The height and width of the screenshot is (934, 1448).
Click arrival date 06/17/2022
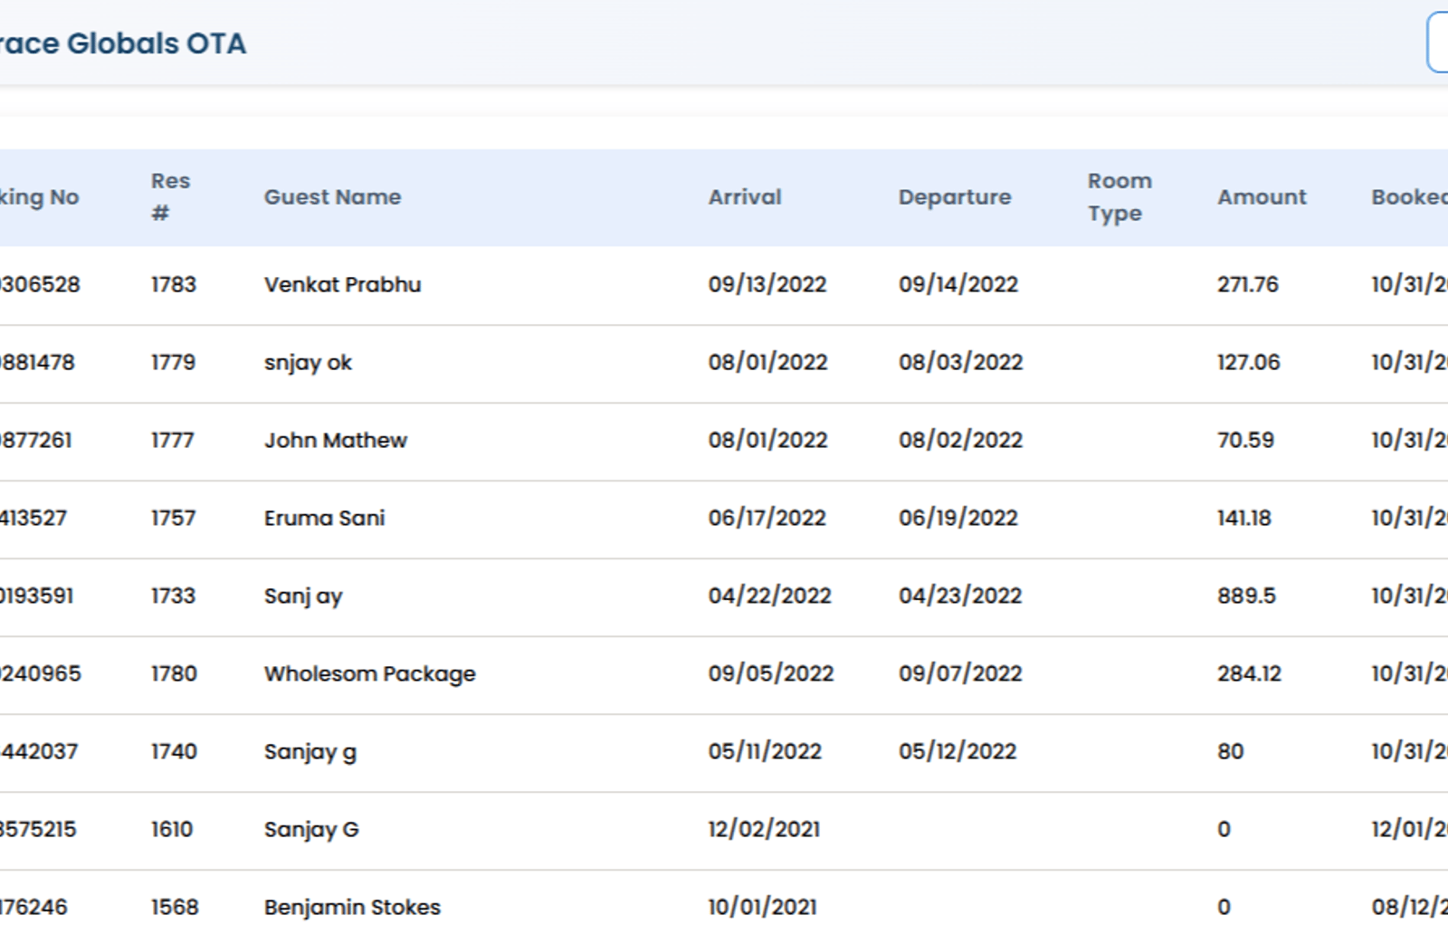coord(767,518)
